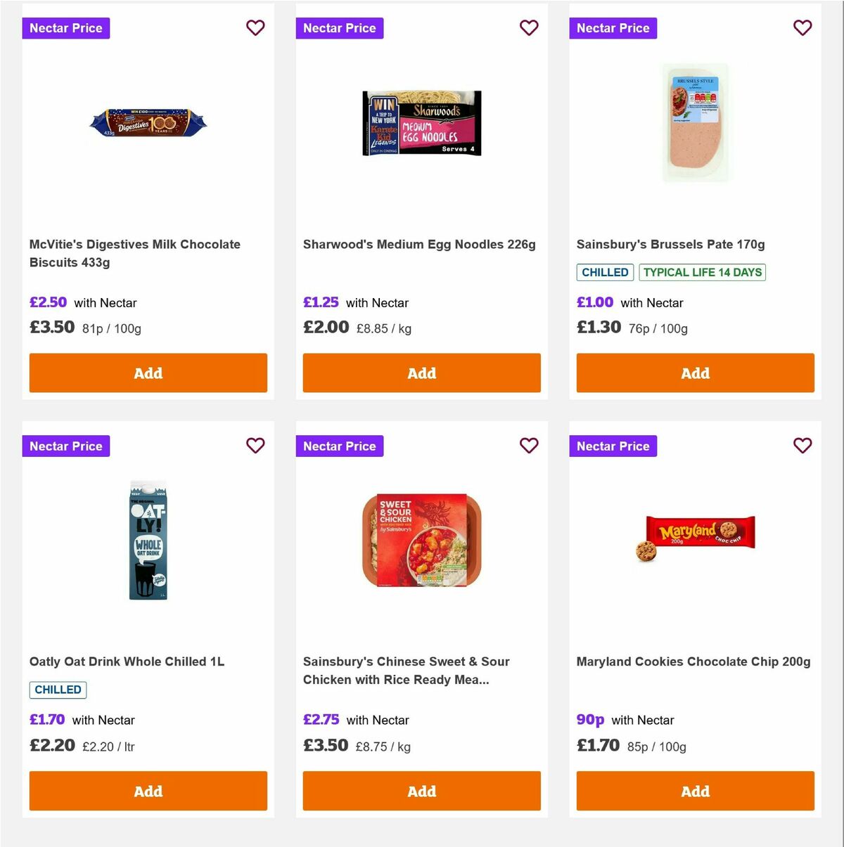The height and width of the screenshot is (847, 844).
Task: Add Sharwood's Egg Noodles to basket
Action: (421, 373)
